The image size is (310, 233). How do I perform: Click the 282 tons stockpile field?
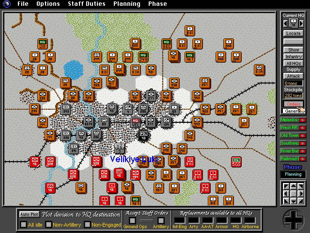294,96
